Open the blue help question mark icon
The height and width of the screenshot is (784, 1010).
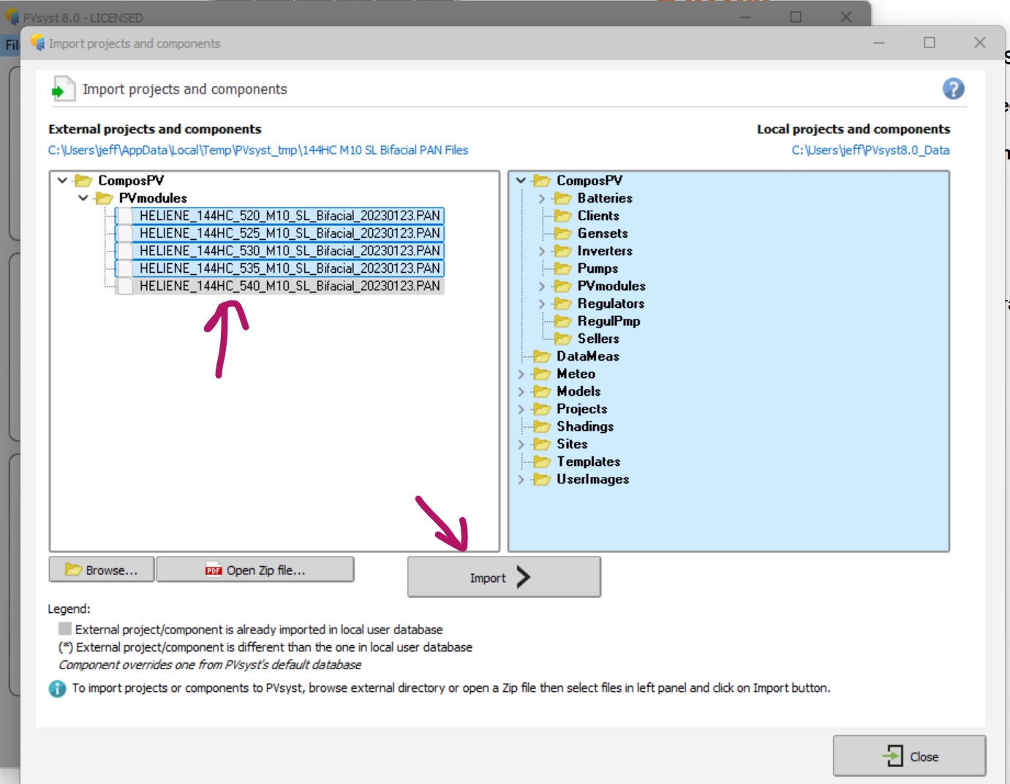(953, 89)
